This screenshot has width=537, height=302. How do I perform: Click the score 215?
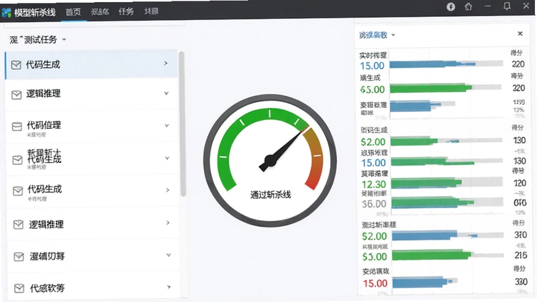(521, 255)
